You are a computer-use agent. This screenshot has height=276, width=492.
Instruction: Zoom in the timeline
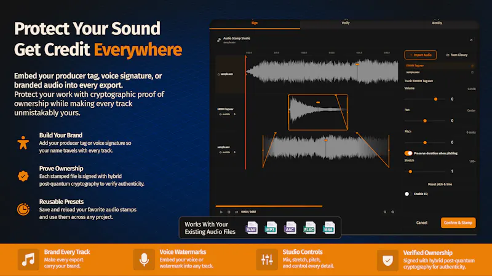(392, 212)
